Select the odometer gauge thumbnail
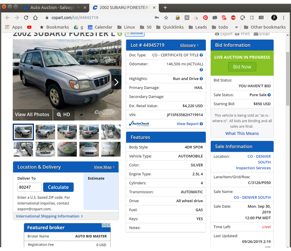This screenshot has width=291, height=251. tap(67, 149)
